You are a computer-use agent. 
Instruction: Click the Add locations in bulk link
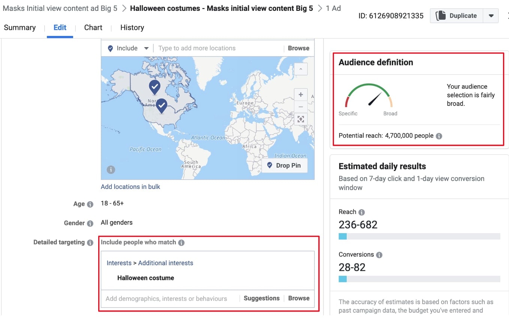(130, 186)
